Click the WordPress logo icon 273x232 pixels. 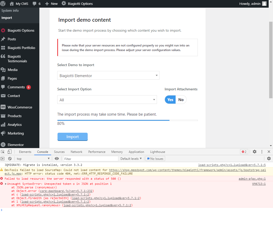tap(3, 4)
